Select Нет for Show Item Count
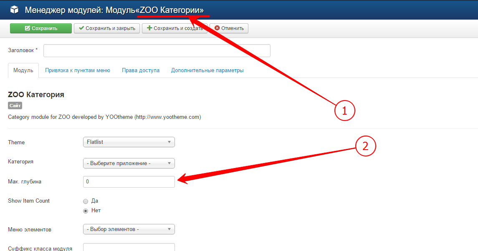Image resolution: width=478 pixels, height=251 pixels. 86,211
